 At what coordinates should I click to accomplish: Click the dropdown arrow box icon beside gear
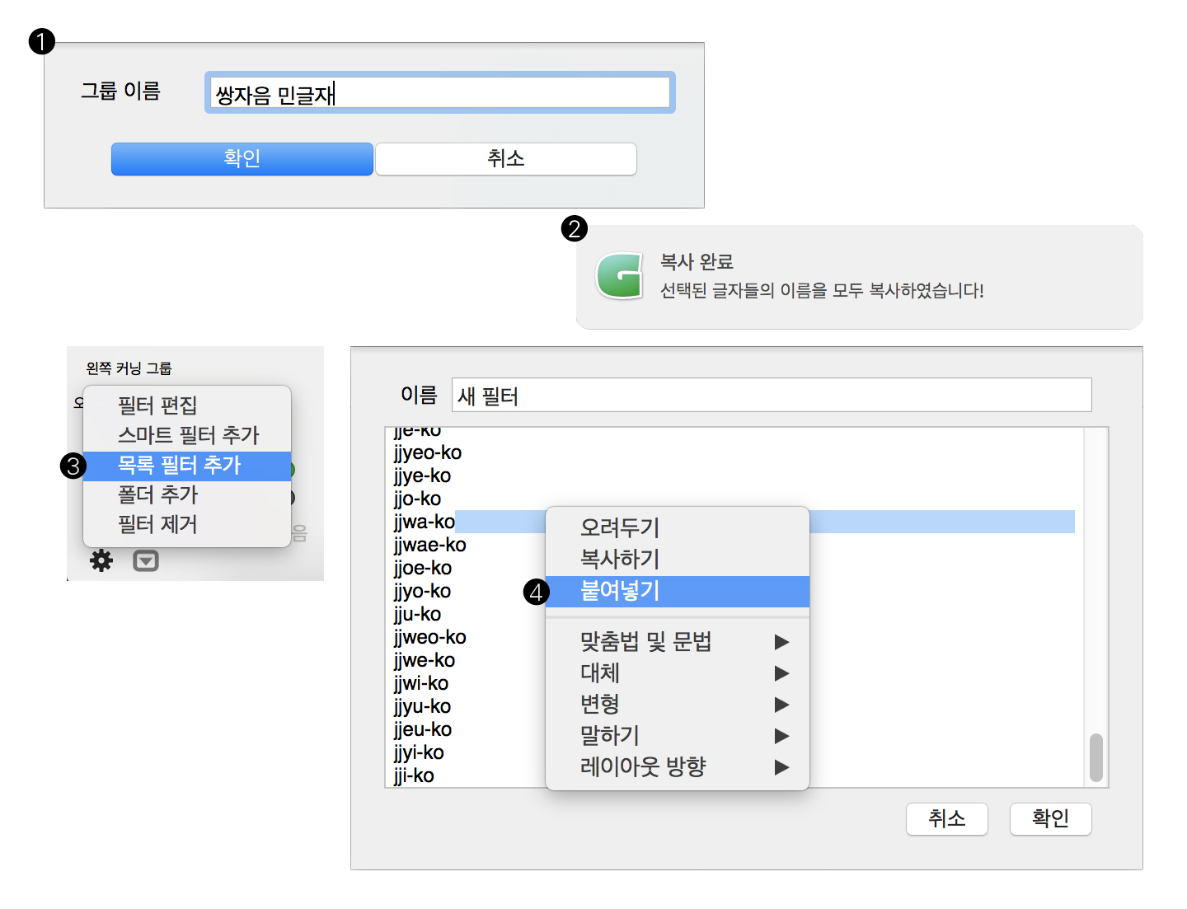[146, 561]
